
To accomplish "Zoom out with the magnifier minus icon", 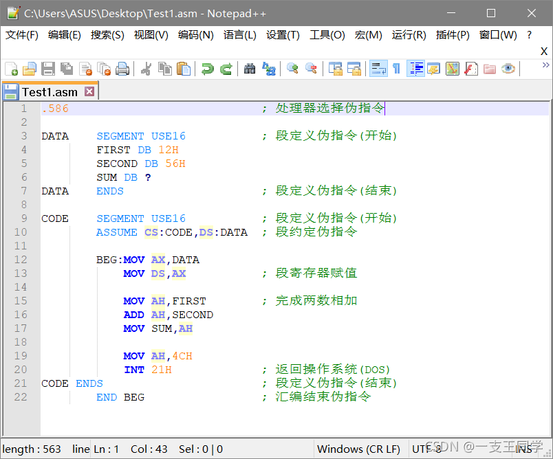I will click(311, 69).
